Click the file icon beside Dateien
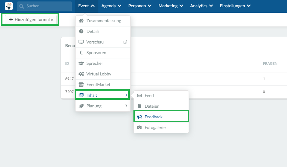 [x=139, y=106]
